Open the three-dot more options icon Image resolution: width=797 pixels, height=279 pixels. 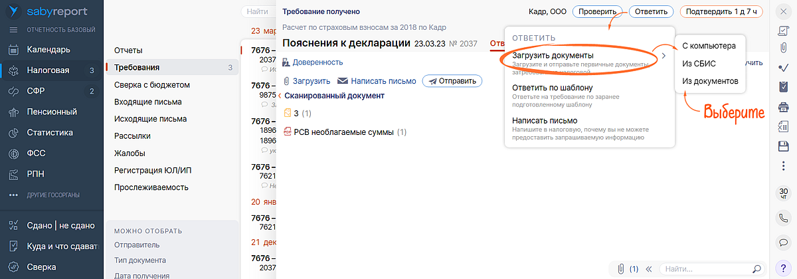pyautogui.click(x=782, y=164)
